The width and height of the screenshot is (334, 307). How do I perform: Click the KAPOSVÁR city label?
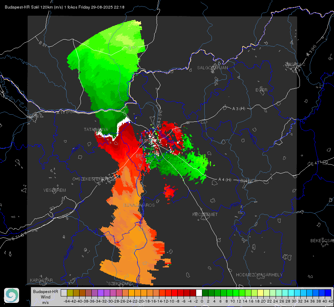coord(41,280)
